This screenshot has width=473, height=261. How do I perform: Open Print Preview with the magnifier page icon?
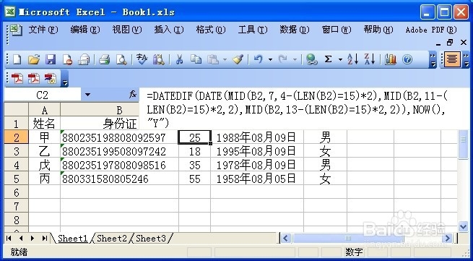[x=121, y=59]
